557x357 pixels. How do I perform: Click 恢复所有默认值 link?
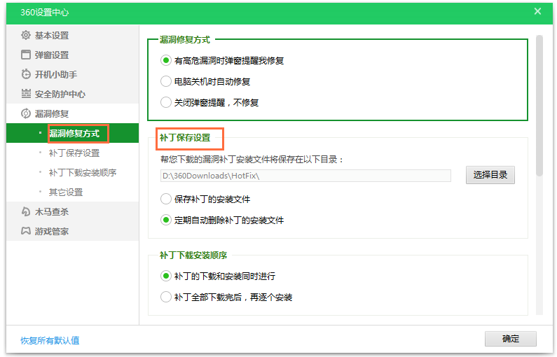(50, 340)
